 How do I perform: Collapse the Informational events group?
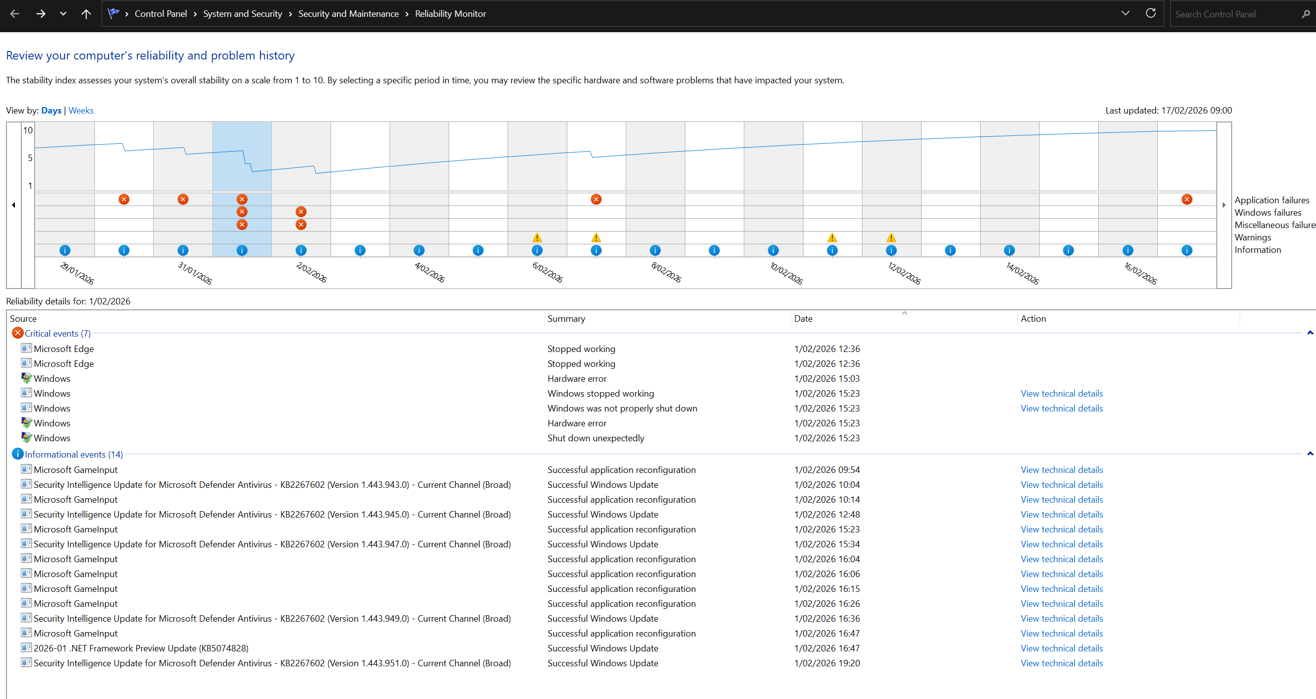1310,454
